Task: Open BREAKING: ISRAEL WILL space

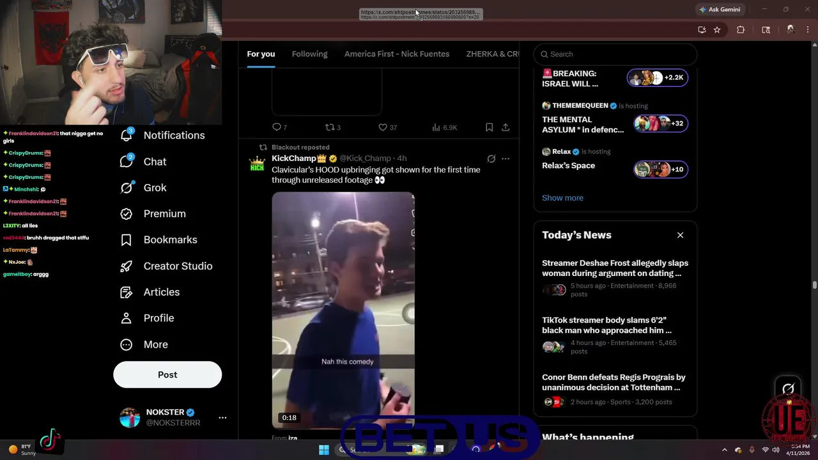Action: point(570,79)
